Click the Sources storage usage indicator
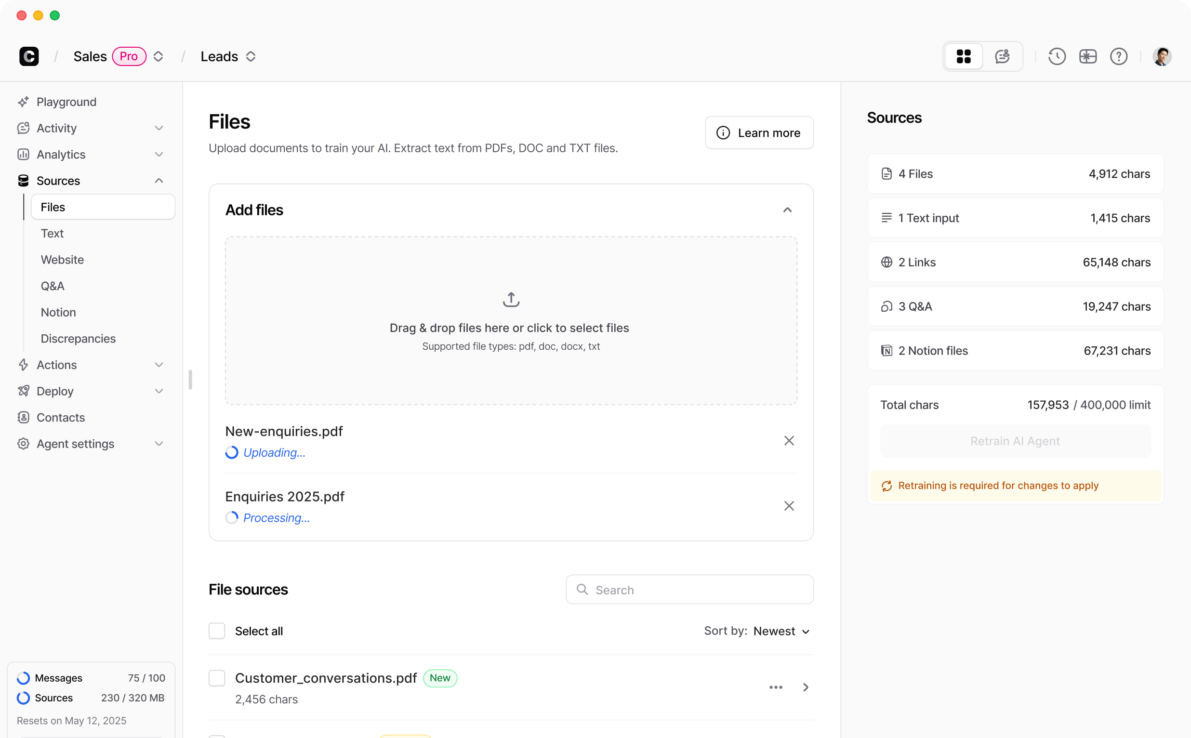This screenshot has height=738, width=1191. click(92, 698)
